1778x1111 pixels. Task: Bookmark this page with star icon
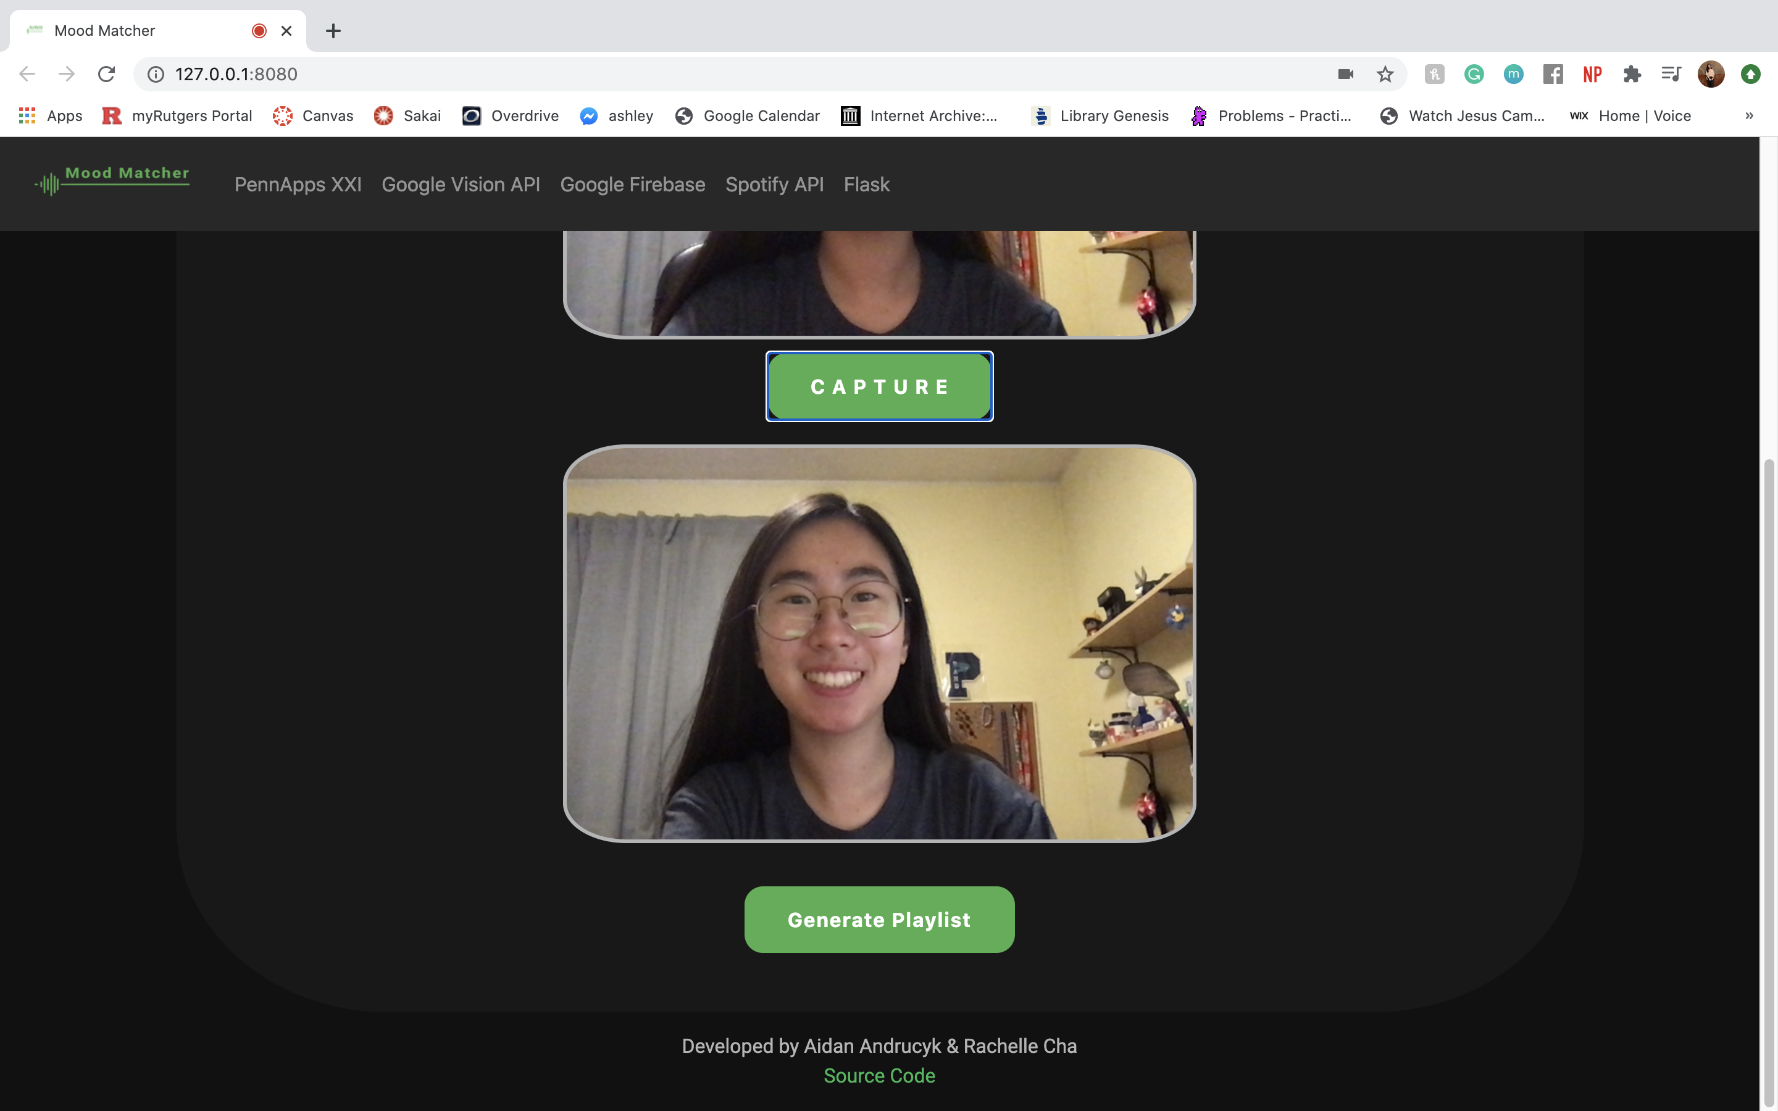click(x=1385, y=74)
